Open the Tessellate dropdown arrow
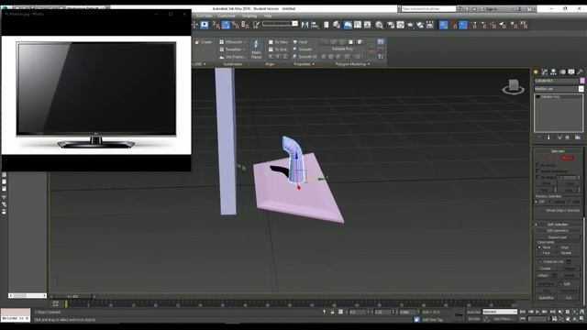587x330 pixels. tap(244, 49)
